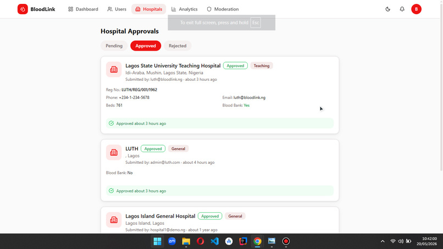This screenshot has height=249, width=443.
Task: Click the checkmark icon in the Teaching Hospital approval banner
Action: (x=112, y=123)
